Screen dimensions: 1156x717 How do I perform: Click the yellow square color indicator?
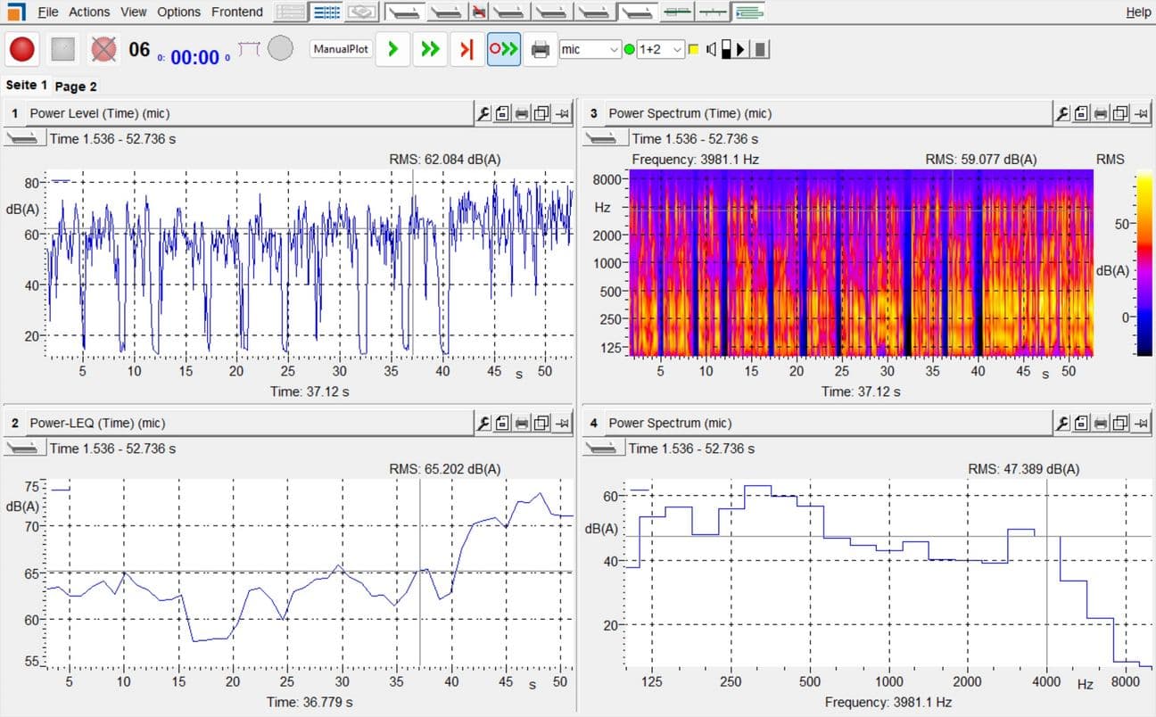point(693,50)
